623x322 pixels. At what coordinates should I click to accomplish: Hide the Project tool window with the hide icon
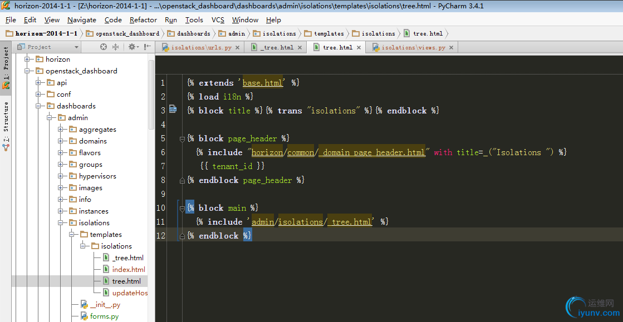147,47
